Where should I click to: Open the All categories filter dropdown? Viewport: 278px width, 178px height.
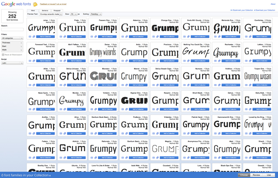point(12,38)
